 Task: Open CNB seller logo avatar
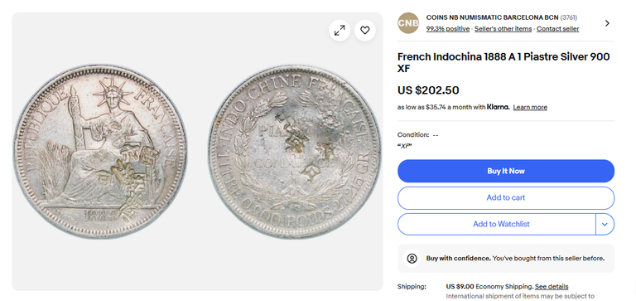[408, 23]
